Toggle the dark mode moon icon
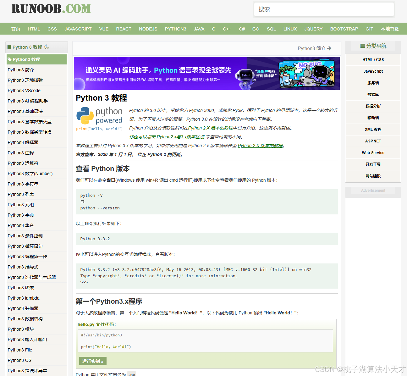This screenshot has width=407, height=376. 47,47
